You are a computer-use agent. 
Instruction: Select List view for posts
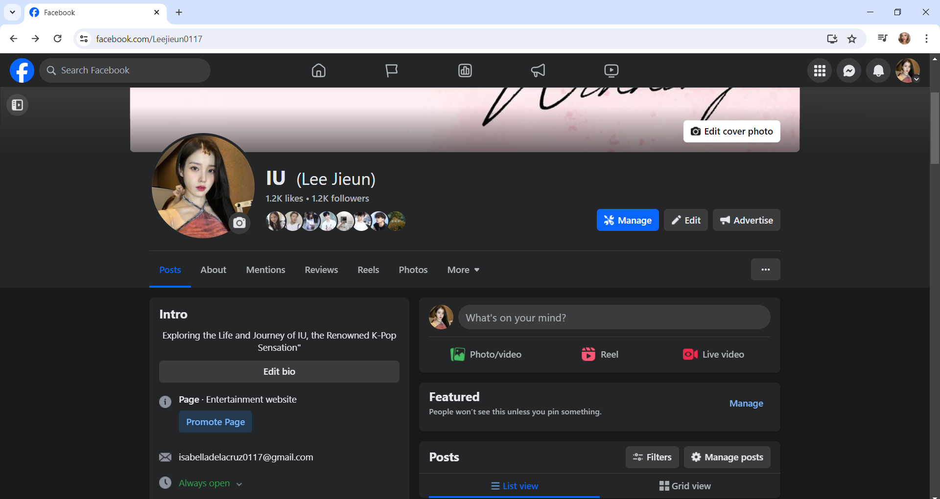[515, 486]
